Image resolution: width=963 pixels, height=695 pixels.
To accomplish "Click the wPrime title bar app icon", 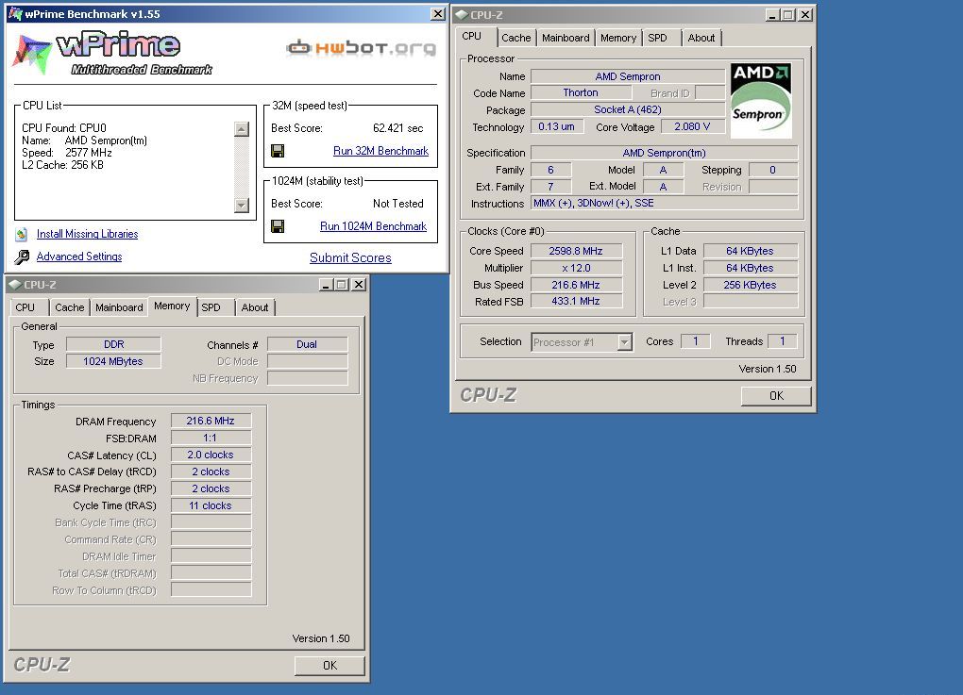I will (15, 13).
